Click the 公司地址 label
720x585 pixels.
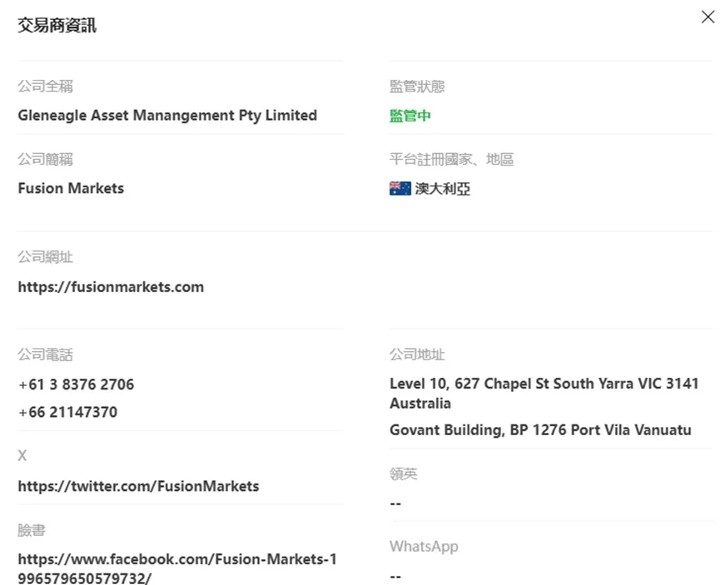pos(417,354)
